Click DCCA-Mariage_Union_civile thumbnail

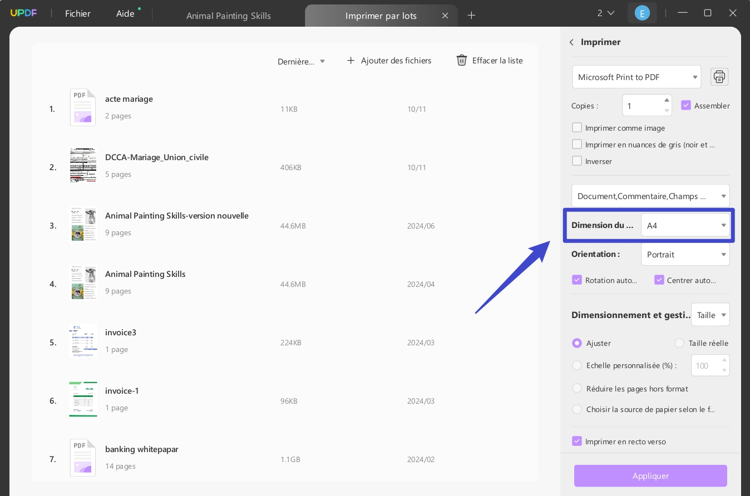[83, 165]
